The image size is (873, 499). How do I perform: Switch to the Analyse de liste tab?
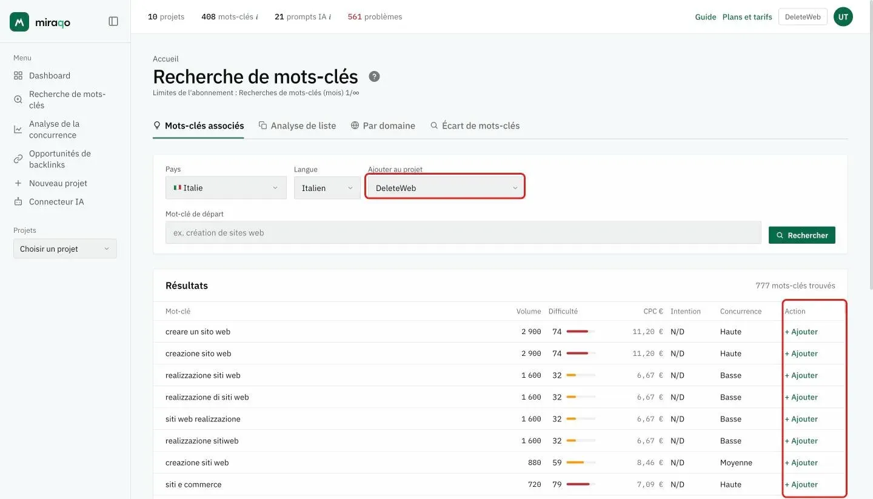[x=297, y=126]
